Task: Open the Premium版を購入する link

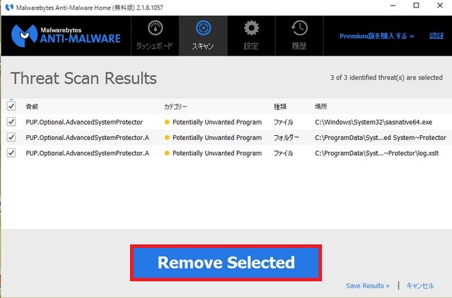Action: click(x=376, y=36)
